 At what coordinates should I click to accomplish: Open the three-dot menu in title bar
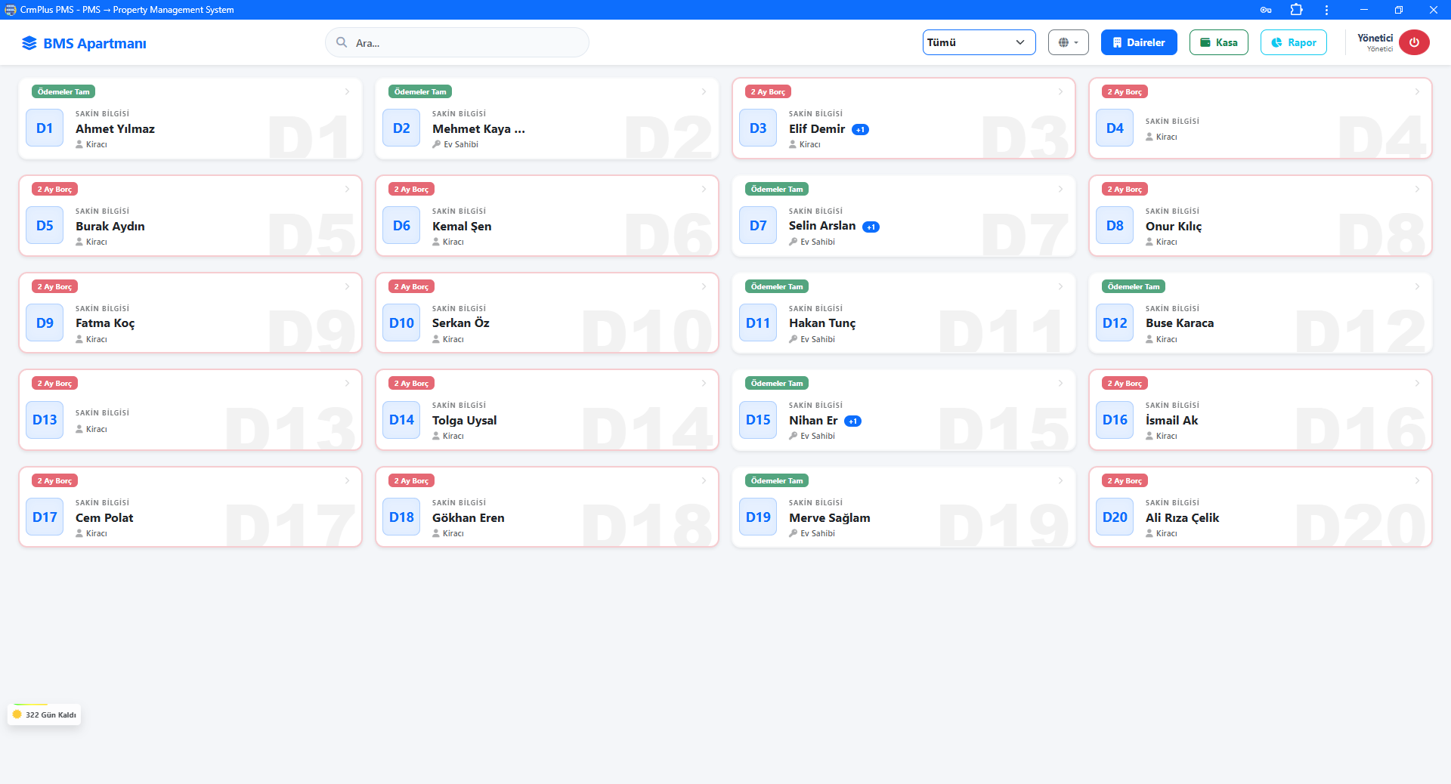(x=1326, y=10)
